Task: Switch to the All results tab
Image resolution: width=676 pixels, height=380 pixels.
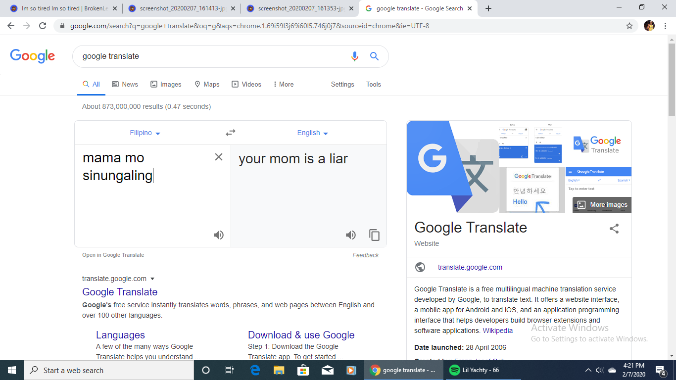Action: (x=92, y=84)
